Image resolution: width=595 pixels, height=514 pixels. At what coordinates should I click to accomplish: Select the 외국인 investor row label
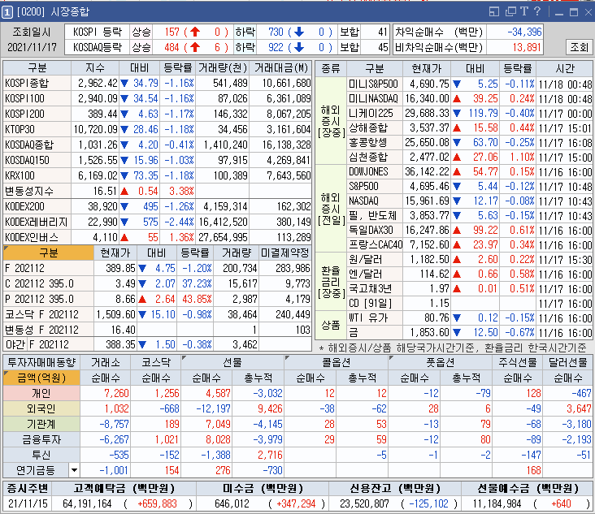41,408
